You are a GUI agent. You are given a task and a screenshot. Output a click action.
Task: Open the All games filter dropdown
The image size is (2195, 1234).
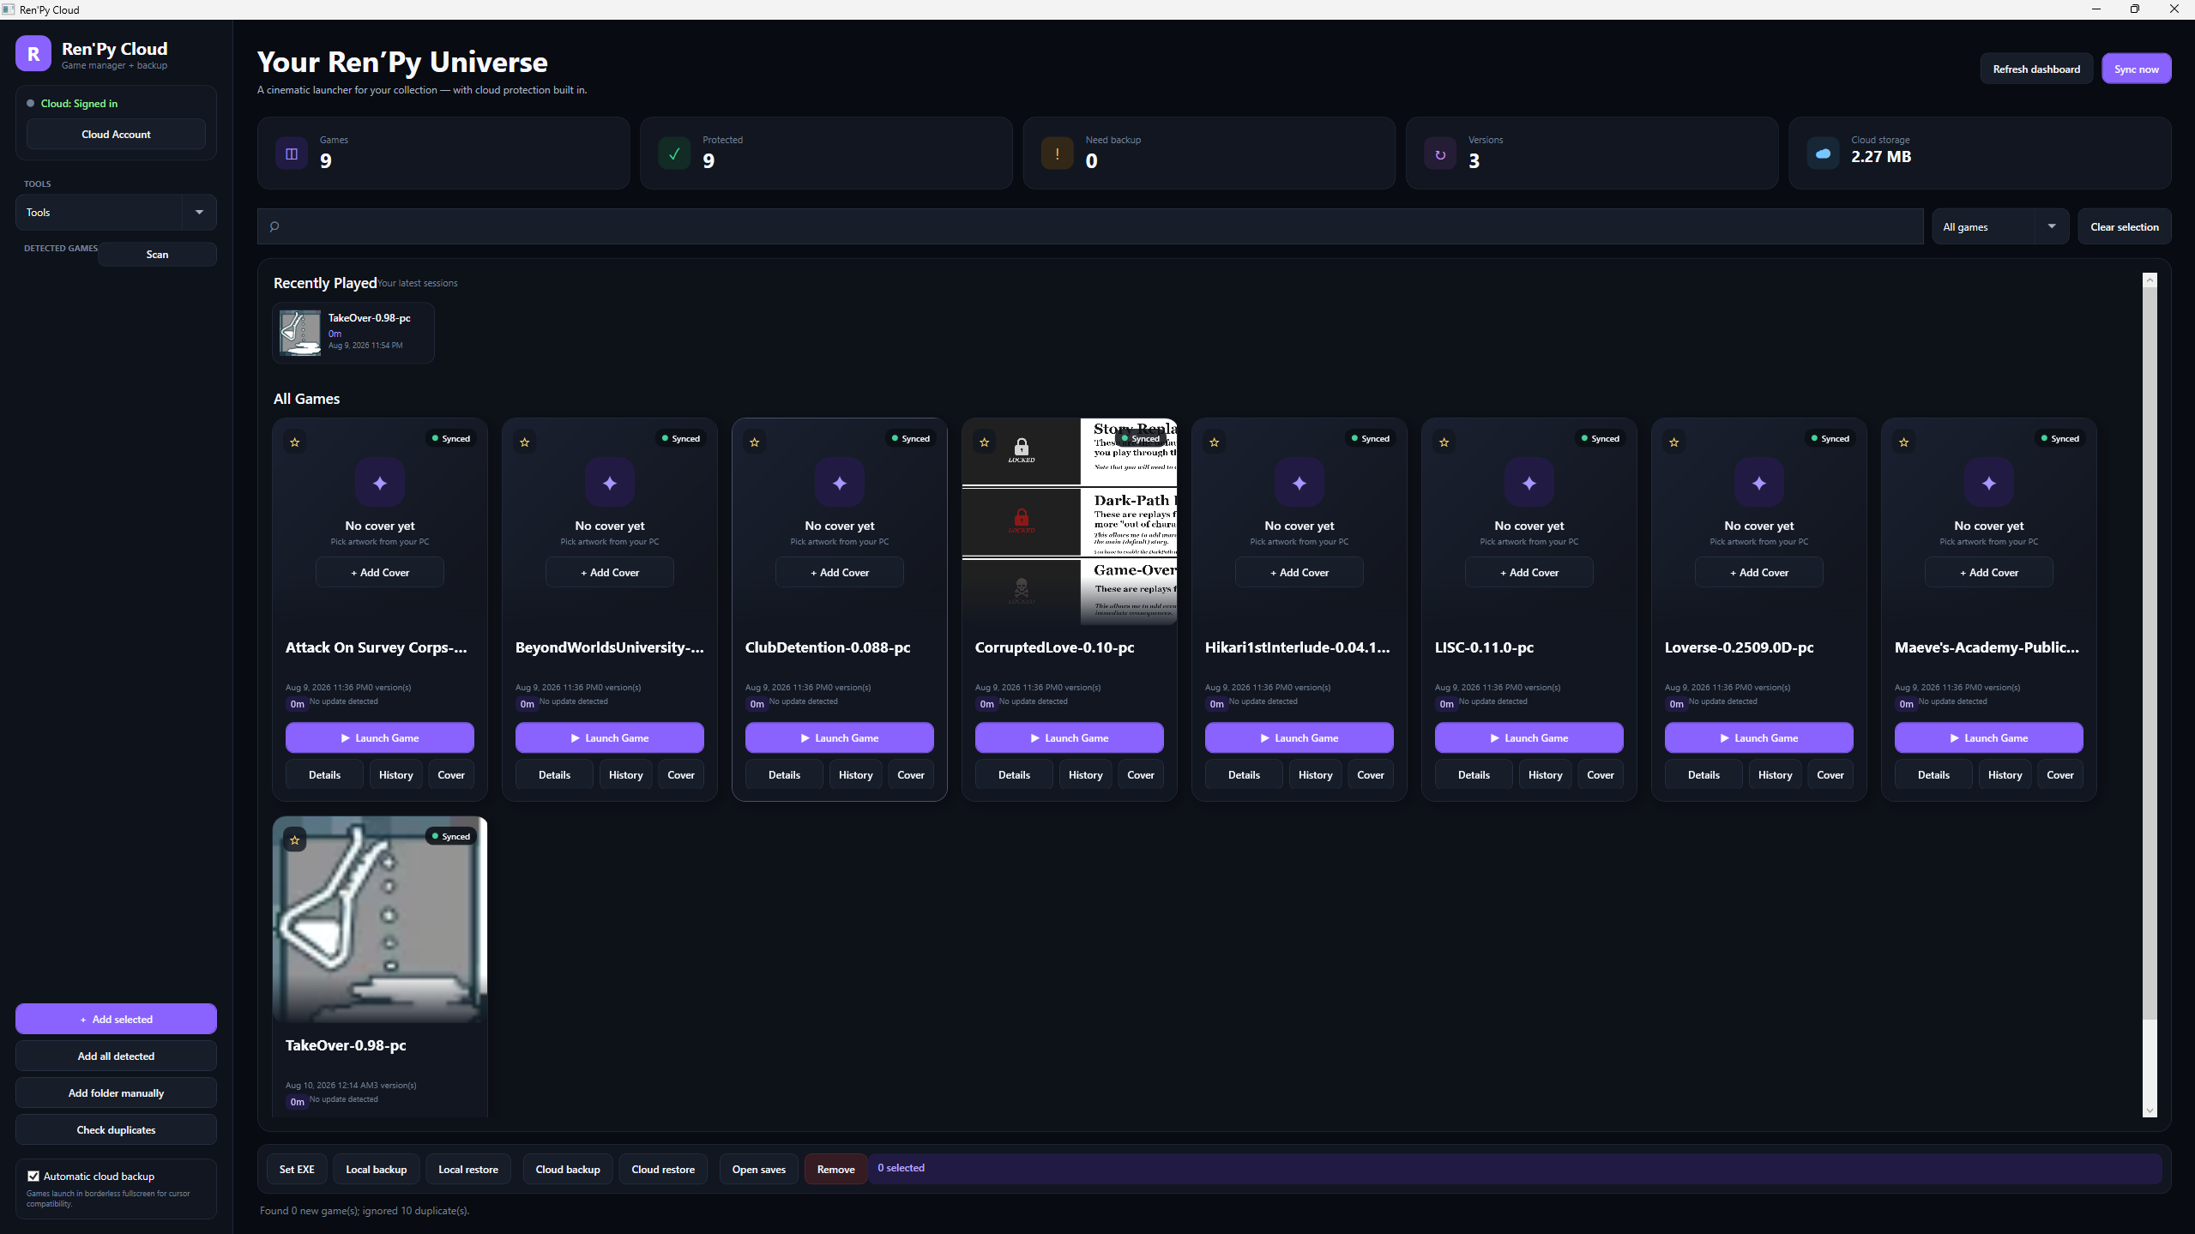click(x=2000, y=227)
